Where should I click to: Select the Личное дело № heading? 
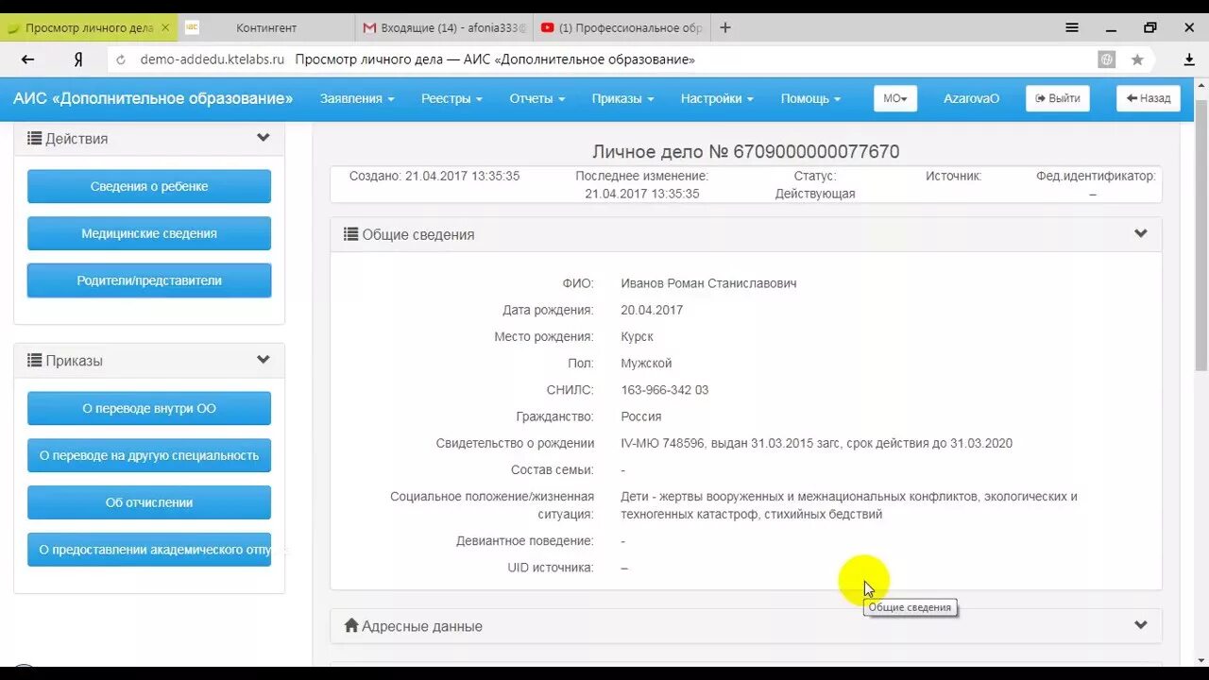(746, 151)
